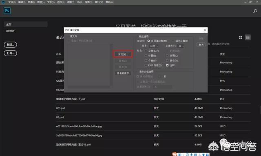Screen dimensions: 261x156
Task: Click the Sogou input method icon
Action: click(x=175, y=154)
